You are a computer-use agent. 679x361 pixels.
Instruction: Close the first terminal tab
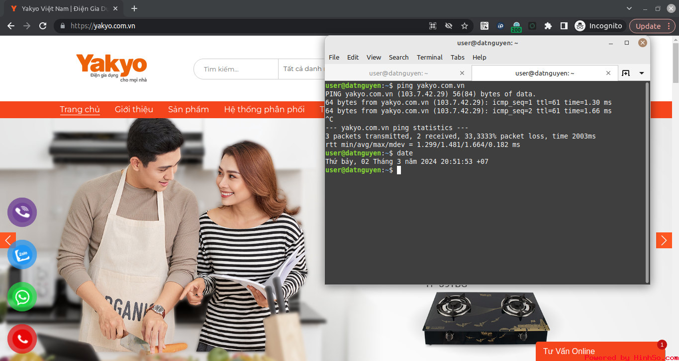[462, 73]
